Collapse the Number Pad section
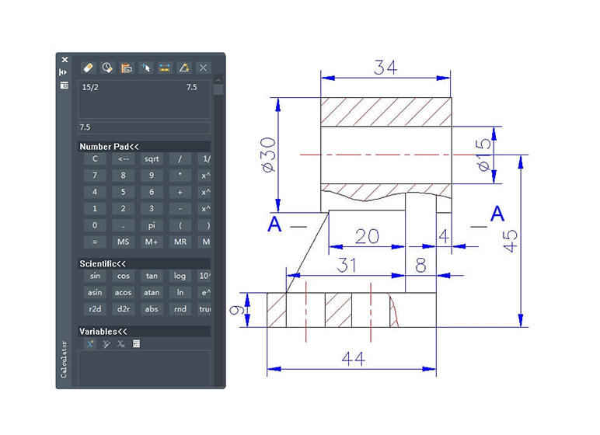This screenshot has width=600, height=435. (x=144, y=147)
